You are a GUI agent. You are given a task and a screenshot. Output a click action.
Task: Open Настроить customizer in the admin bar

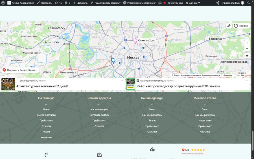[x=44, y=3]
